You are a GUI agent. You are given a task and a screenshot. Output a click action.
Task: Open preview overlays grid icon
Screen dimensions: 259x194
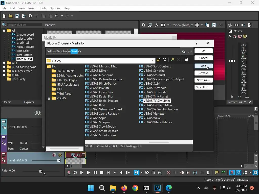point(197,25)
